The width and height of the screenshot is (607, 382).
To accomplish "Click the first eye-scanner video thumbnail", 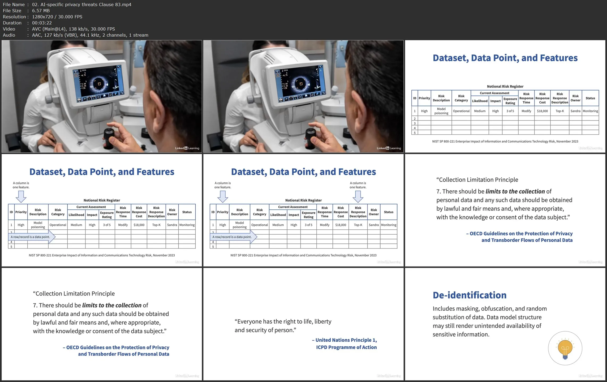I will click(102, 96).
